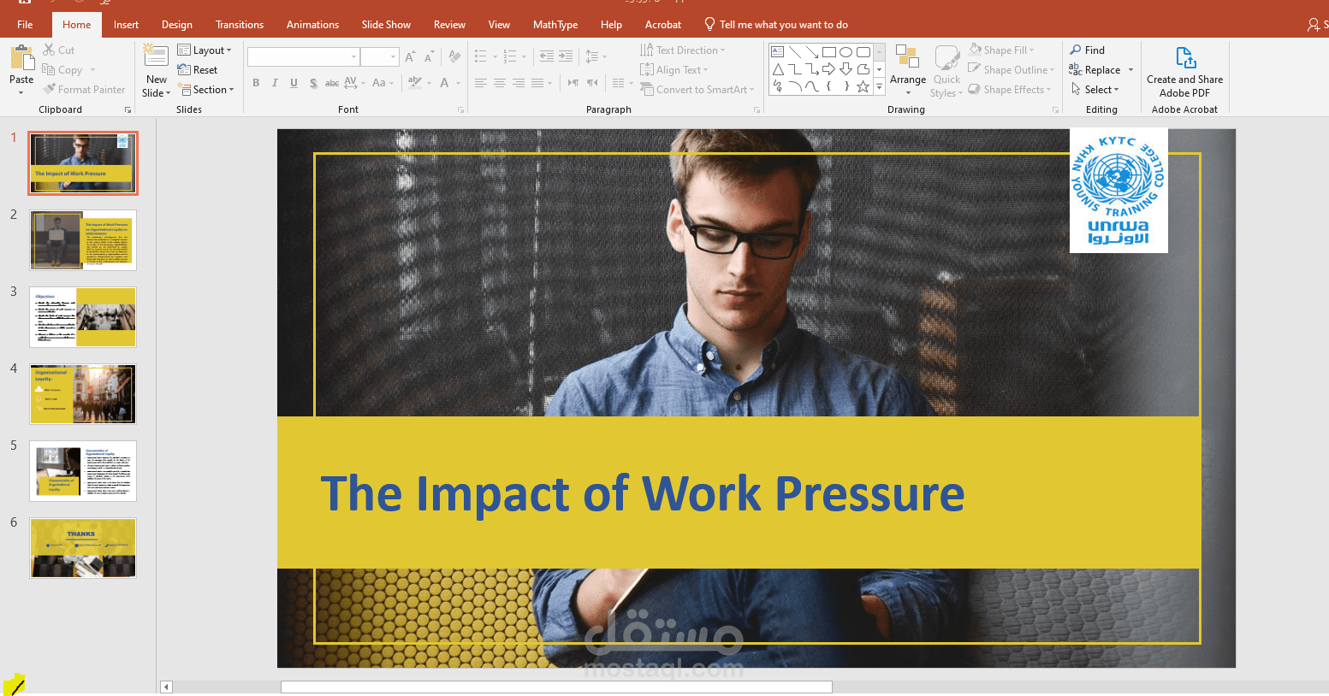The width and height of the screenshot is (1329, 696).
Task: Open the font name combo box
Action: (x=303, y=57)
